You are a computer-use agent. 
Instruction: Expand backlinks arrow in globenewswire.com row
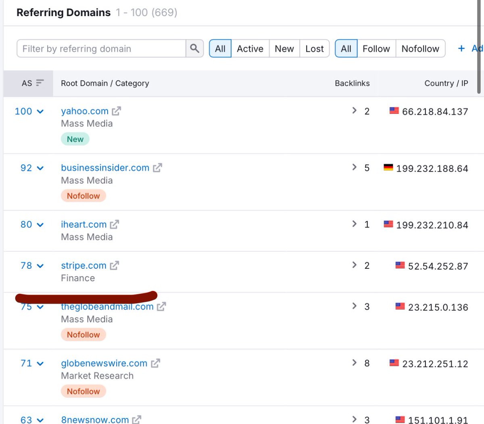354,363
